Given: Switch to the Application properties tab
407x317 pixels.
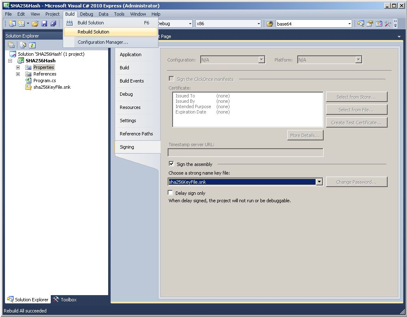Looking at the screenshot, I should point(137,54).
